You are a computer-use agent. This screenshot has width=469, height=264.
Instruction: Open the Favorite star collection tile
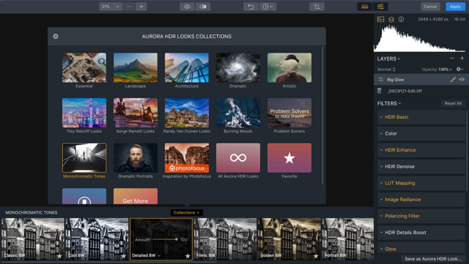click(x=289, y=158)
